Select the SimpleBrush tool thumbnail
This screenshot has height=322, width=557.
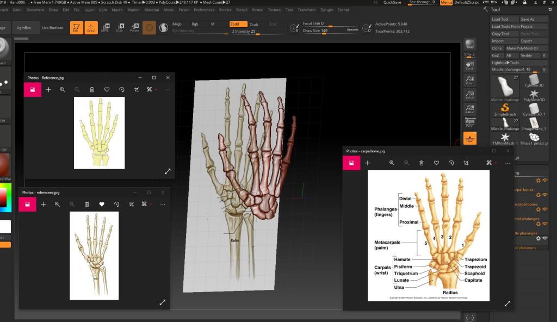click(505, 109)
